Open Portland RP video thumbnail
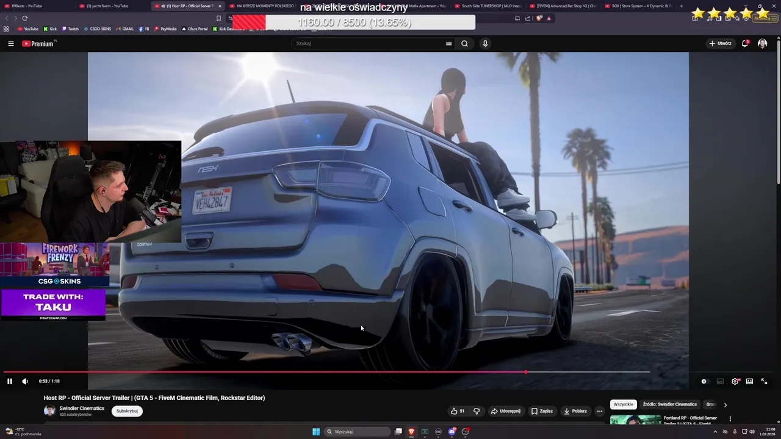Screen dimensions: 781x439 click(635, 421)
